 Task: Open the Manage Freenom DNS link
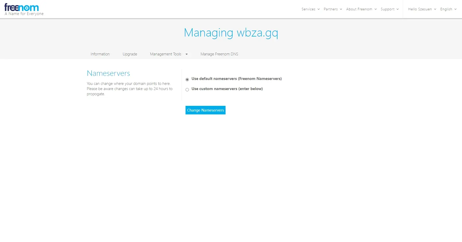point(219,54)
